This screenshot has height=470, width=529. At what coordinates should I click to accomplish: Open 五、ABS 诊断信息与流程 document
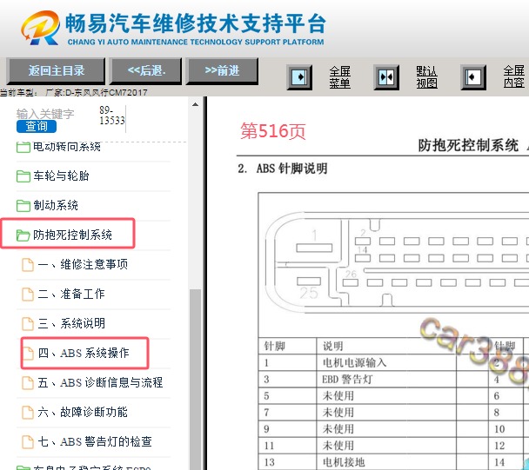click(x=100, y=382)
